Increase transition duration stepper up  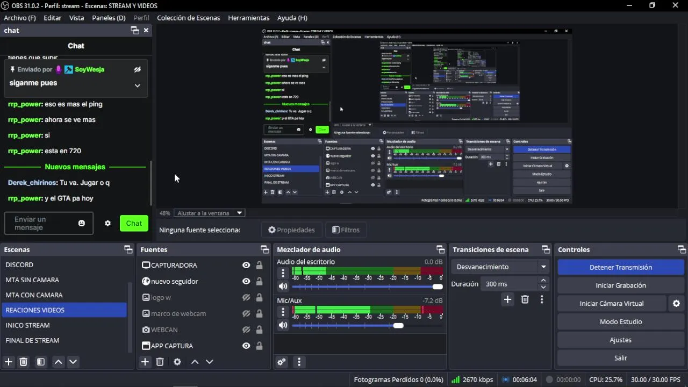tap(543, 281)
